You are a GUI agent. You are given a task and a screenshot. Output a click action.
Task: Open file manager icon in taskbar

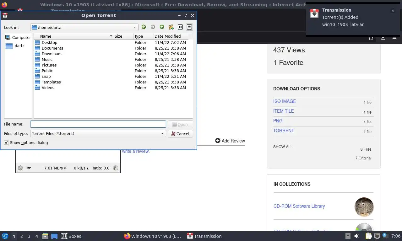[45, 236]
